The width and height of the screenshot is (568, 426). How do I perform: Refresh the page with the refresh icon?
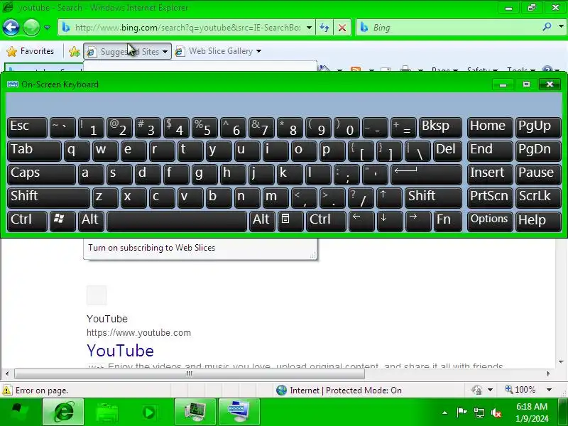coord(324,28)
